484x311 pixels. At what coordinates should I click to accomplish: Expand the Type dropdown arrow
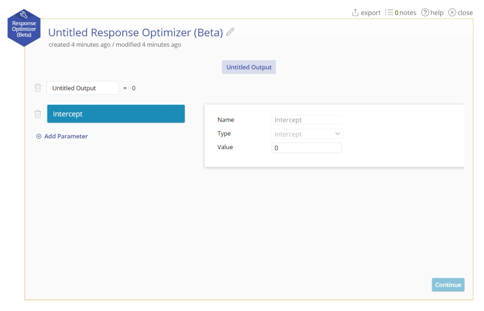337,134
